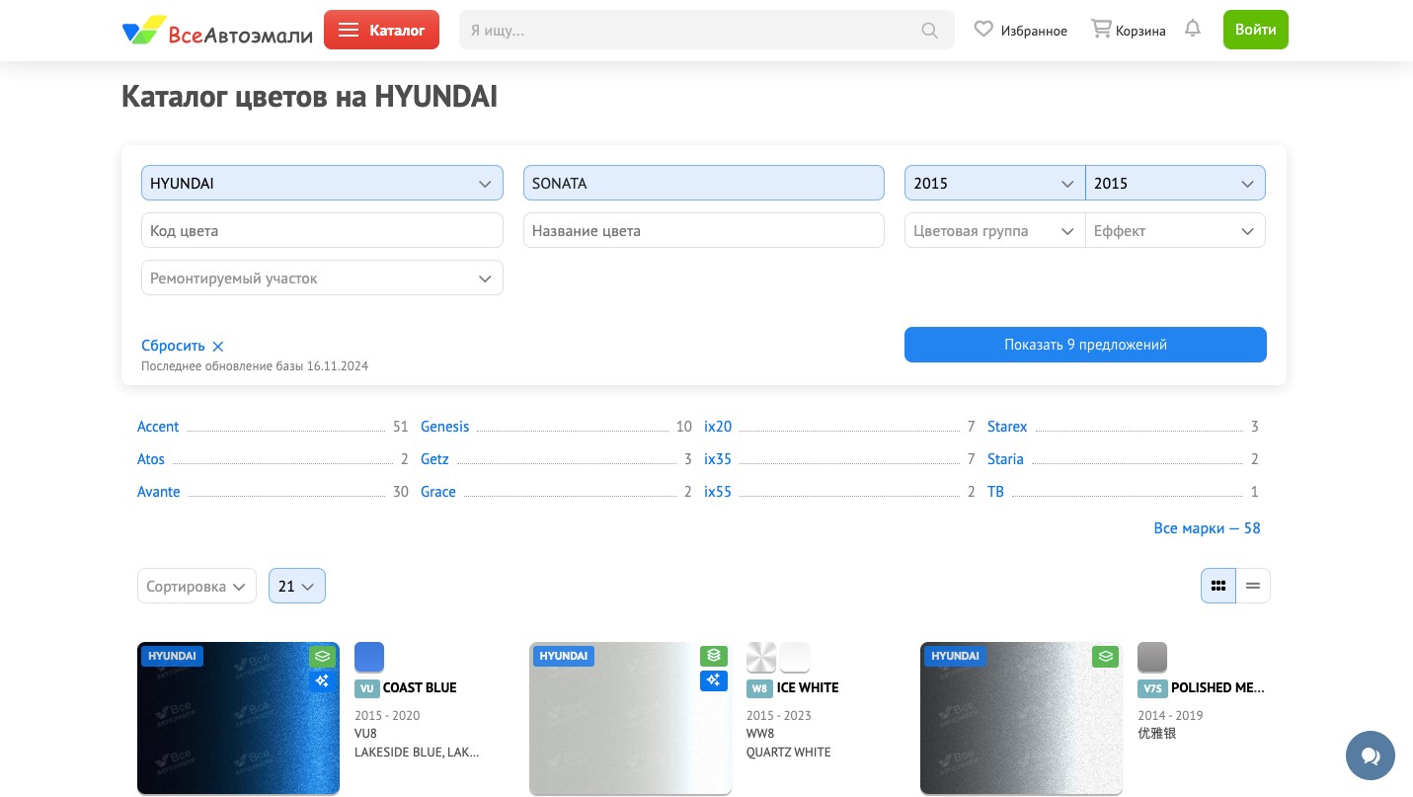Open the ICE WHITE paint thumbnail
The width and height of the screenshot is (1413, 797).
(x=630, y=718)
